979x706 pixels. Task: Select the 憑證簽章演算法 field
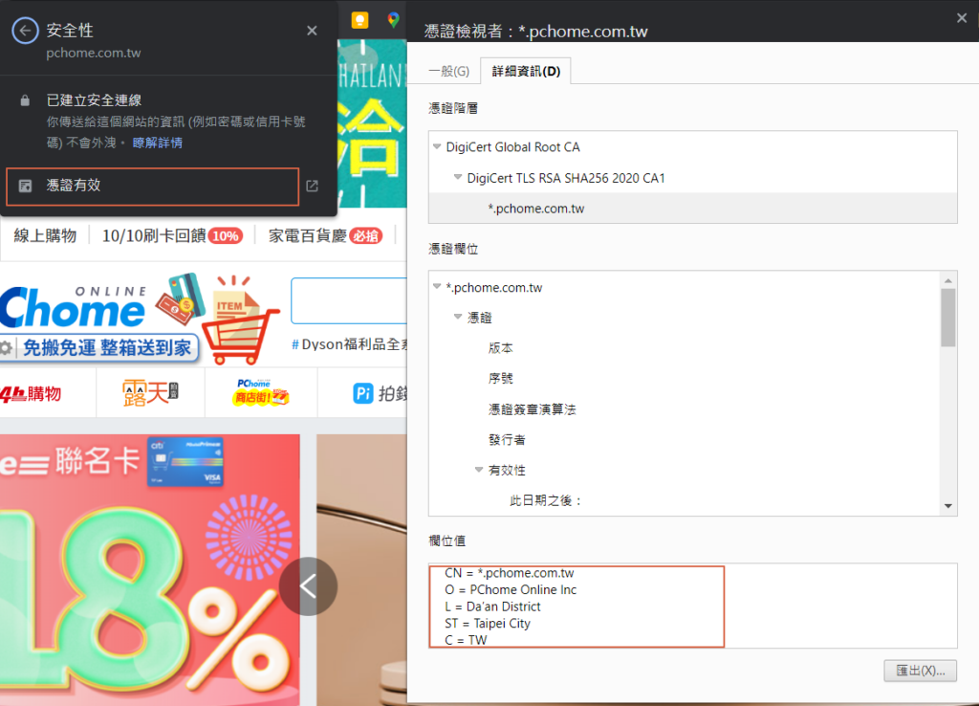coord(532,409)
